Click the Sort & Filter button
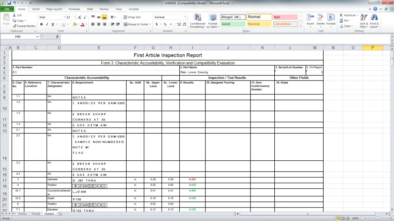Screen dimensions: 394x221 click(x=364, y=22)
